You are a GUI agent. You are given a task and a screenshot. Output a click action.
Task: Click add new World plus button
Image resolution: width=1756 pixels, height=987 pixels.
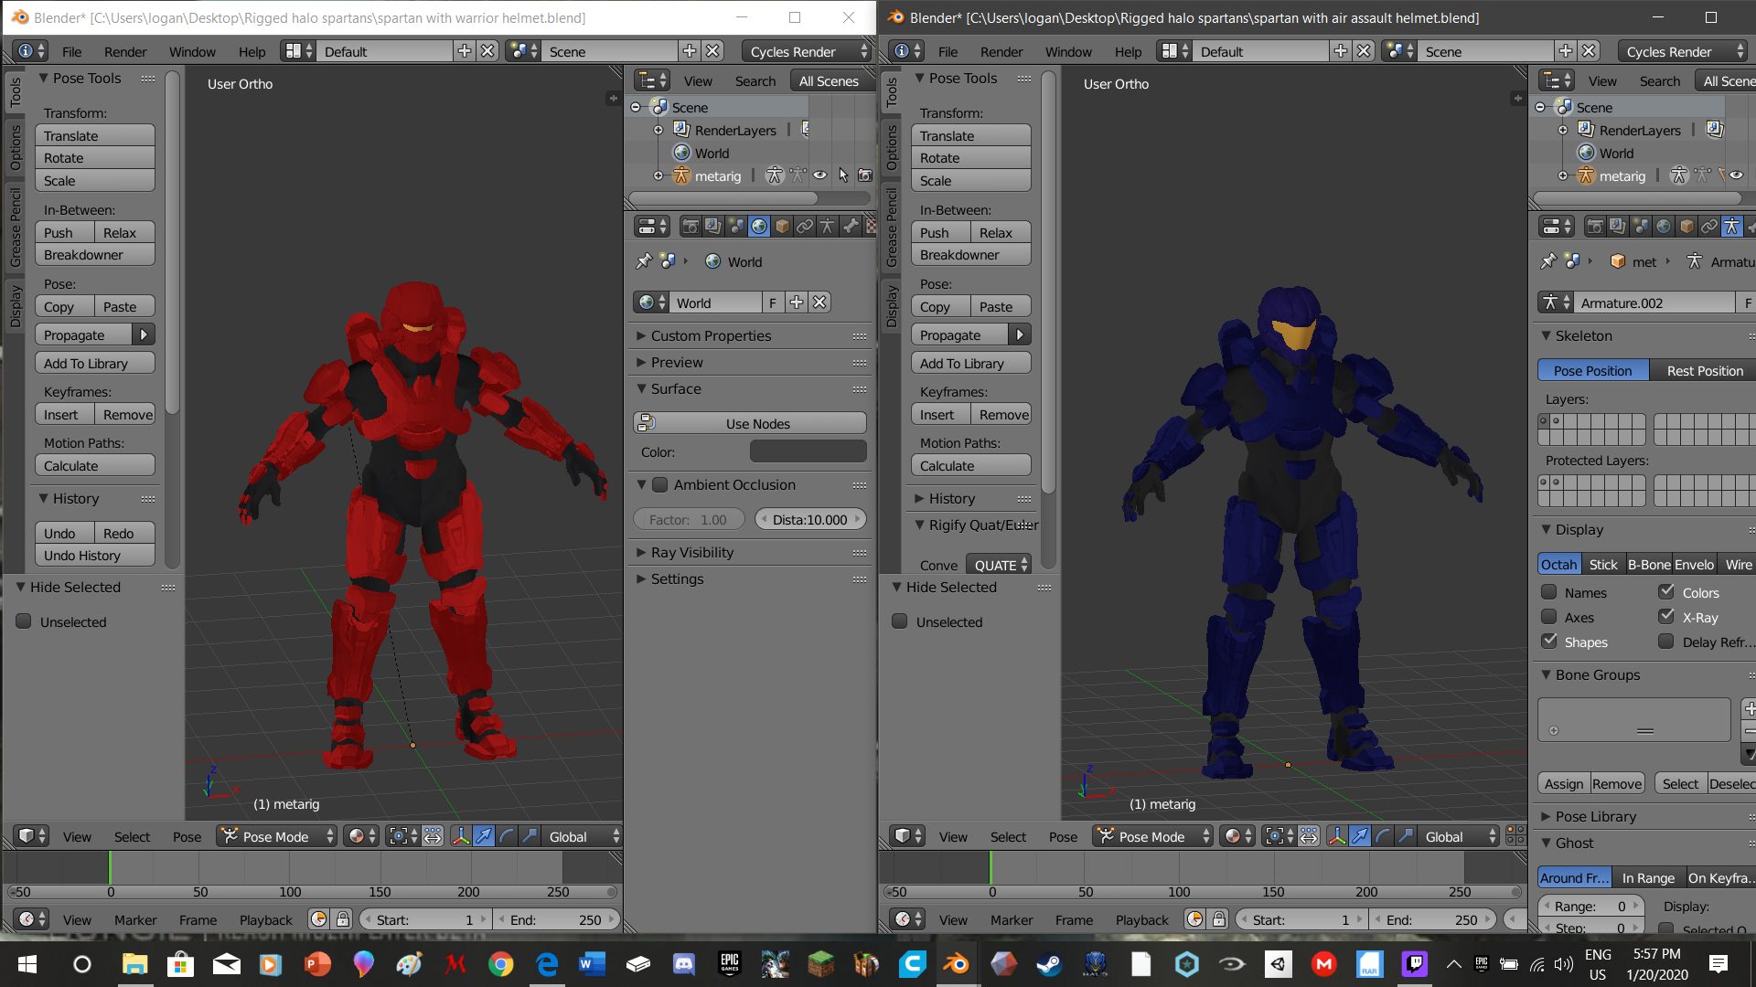pos(797,302)
